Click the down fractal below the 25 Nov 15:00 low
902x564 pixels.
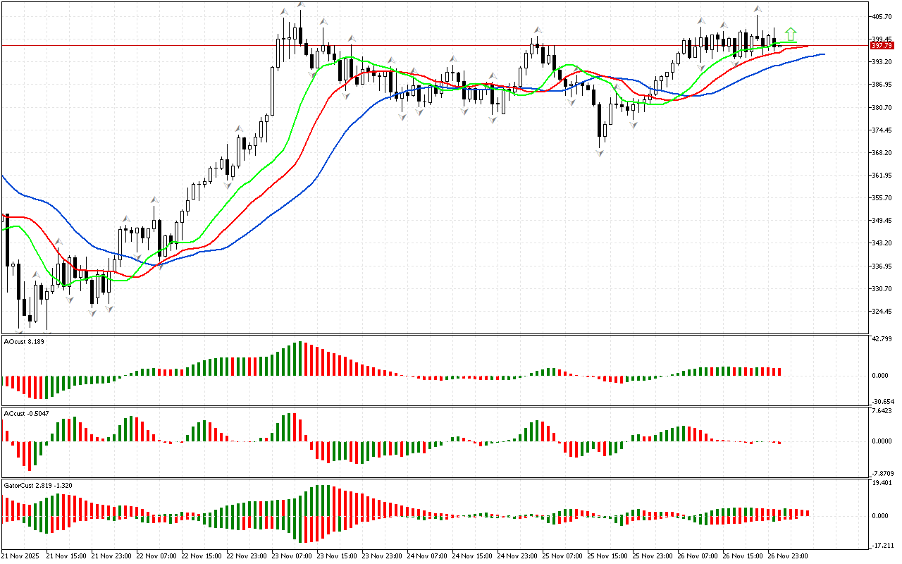click(600, 152)
